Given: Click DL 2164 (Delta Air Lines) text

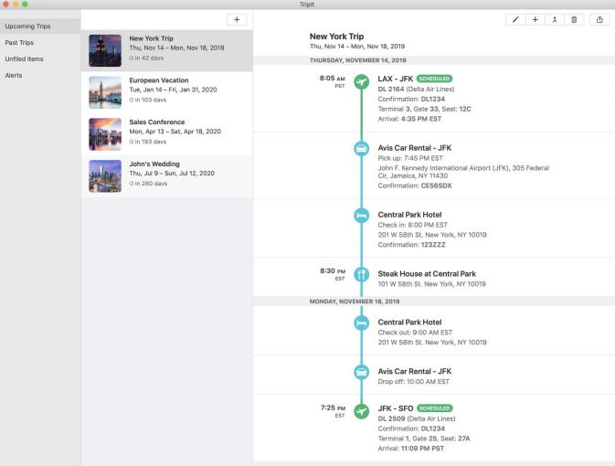Looking at the screenshot, I should click(416, 89).
